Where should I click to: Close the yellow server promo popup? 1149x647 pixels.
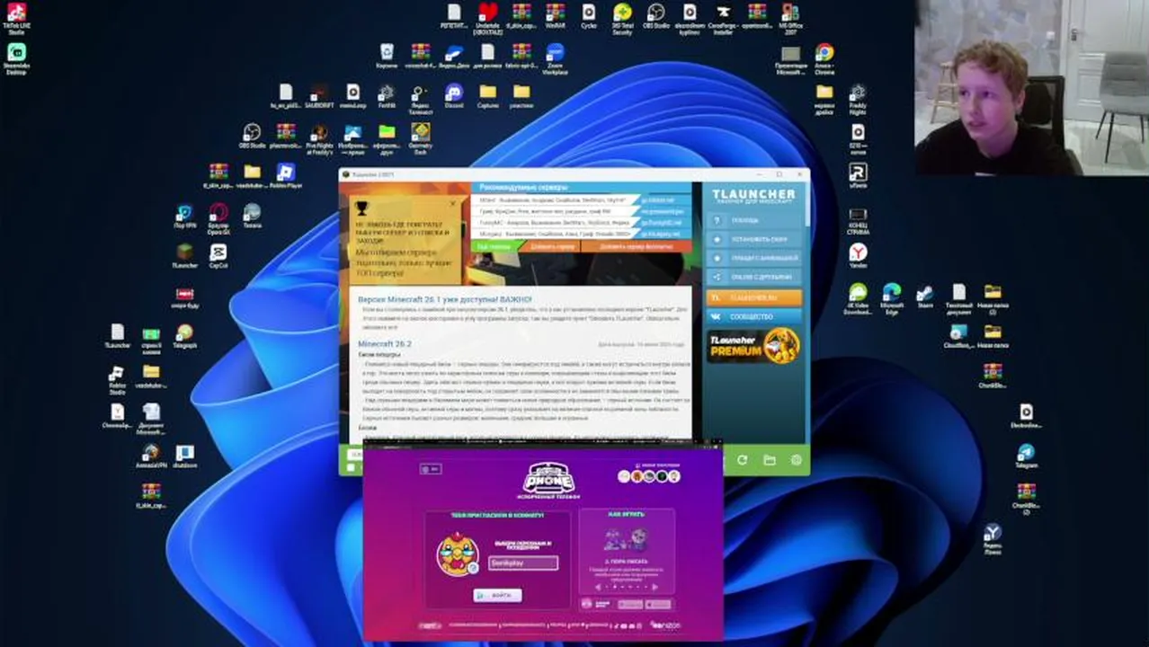coord(452,204)
